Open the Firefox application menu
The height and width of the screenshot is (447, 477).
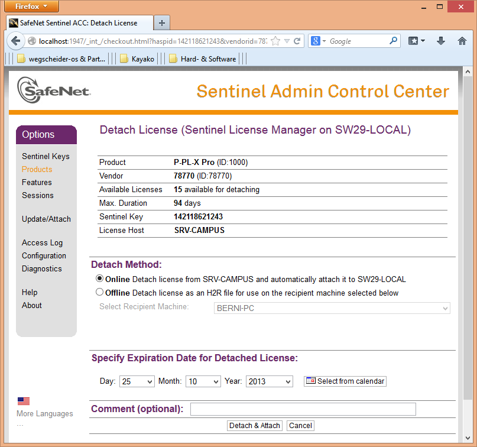pyautogui.click(x=32, y=7)
